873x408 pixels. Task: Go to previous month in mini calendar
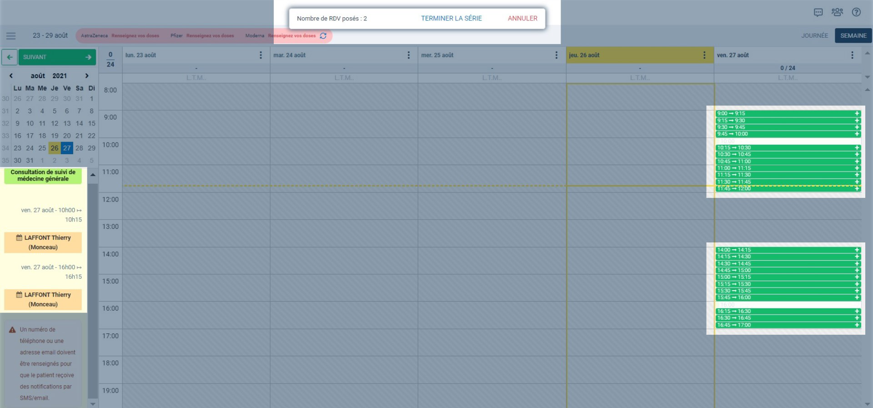tap(11, 76)
